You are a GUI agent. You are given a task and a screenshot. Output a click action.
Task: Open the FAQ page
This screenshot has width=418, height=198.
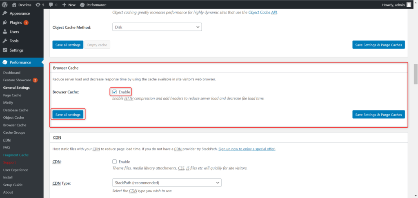(x=7, y=147)
